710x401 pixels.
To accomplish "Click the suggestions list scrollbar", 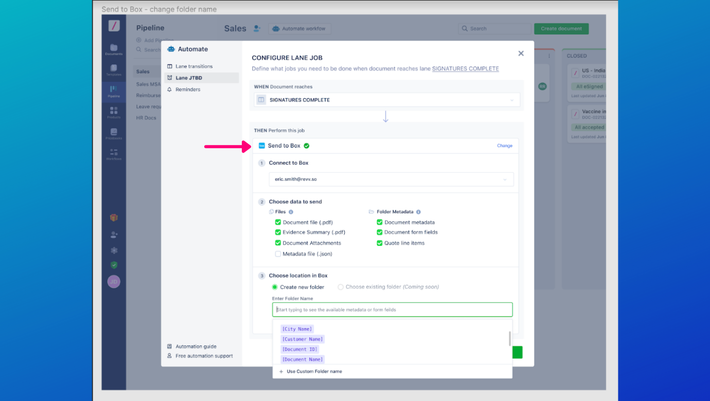I will (x=510, y=339).
